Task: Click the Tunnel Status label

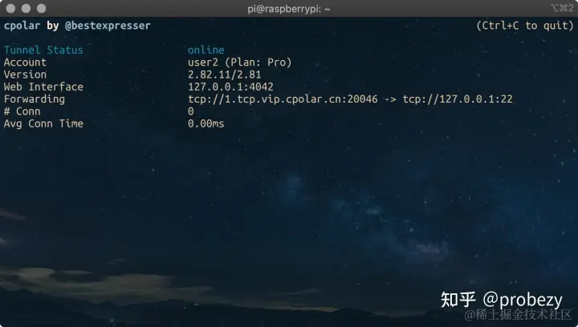Action: point(43,50)
